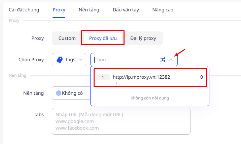Expand the Tags dropdown arrow
The image size is (241, 144).
point(80,60)
